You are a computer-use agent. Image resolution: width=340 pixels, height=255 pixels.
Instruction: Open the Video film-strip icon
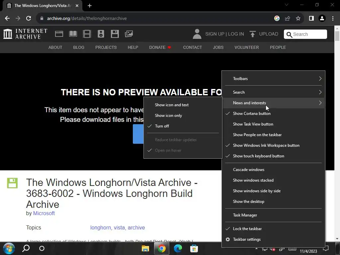87,34
